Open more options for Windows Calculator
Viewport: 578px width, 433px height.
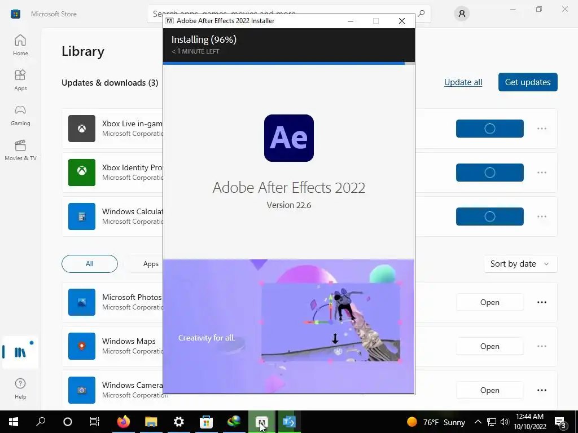point(542,216)
